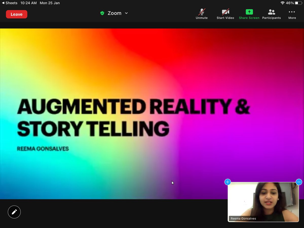The height and width of the screenshot is (228, 304).
Task: Tap the Unmute microphone icon
Action: point(201,12)
